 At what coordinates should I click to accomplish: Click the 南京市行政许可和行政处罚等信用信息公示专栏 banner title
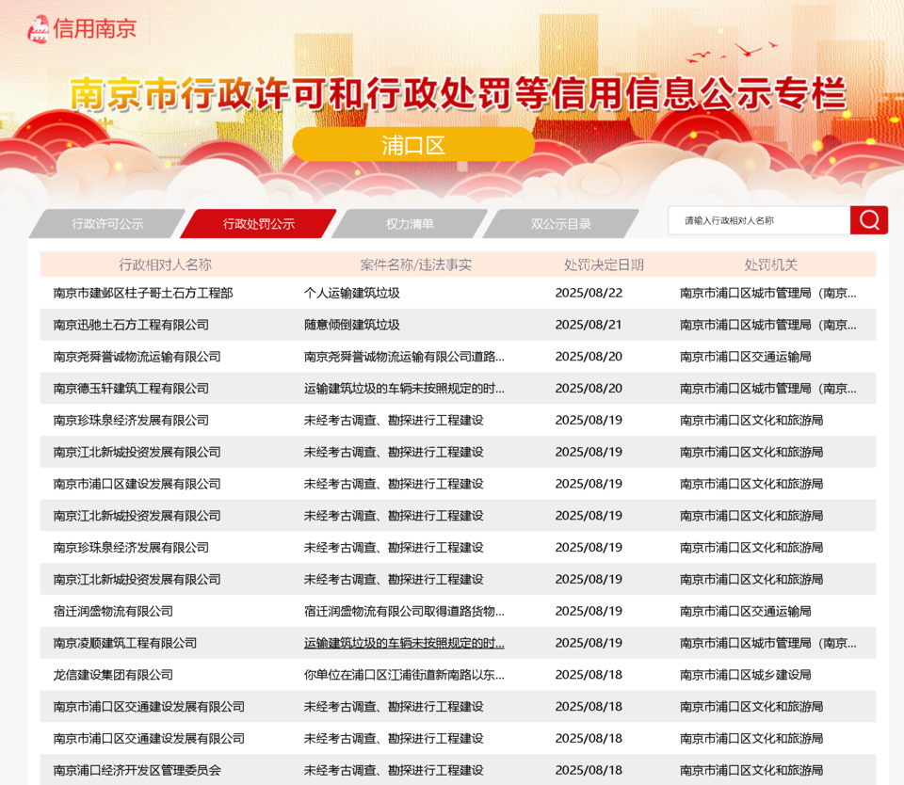pos(458,94)
